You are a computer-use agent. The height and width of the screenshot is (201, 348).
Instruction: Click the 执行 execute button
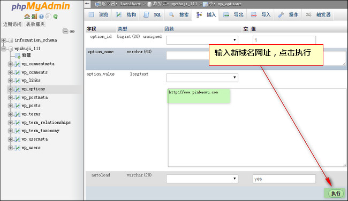pyautogui.click(x=336, y=194)
